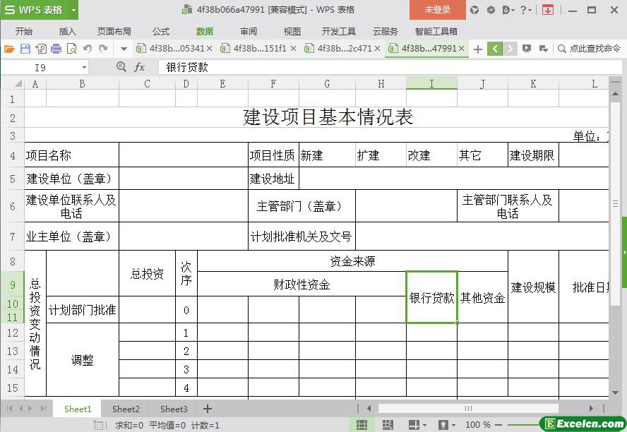Click the 点此查找命令 search box
The width and height of the screenshot is (627, 432).
pos(589,49)
